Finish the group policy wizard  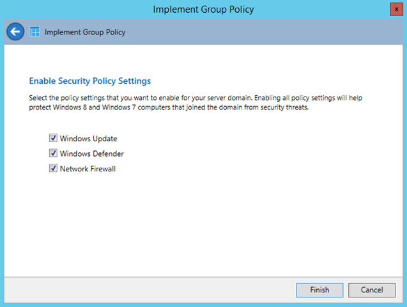tap(319, 290)
